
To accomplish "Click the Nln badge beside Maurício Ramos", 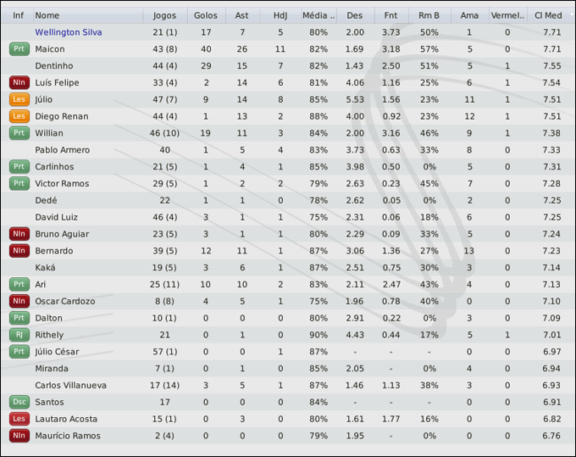I will [x=19, y=436].
